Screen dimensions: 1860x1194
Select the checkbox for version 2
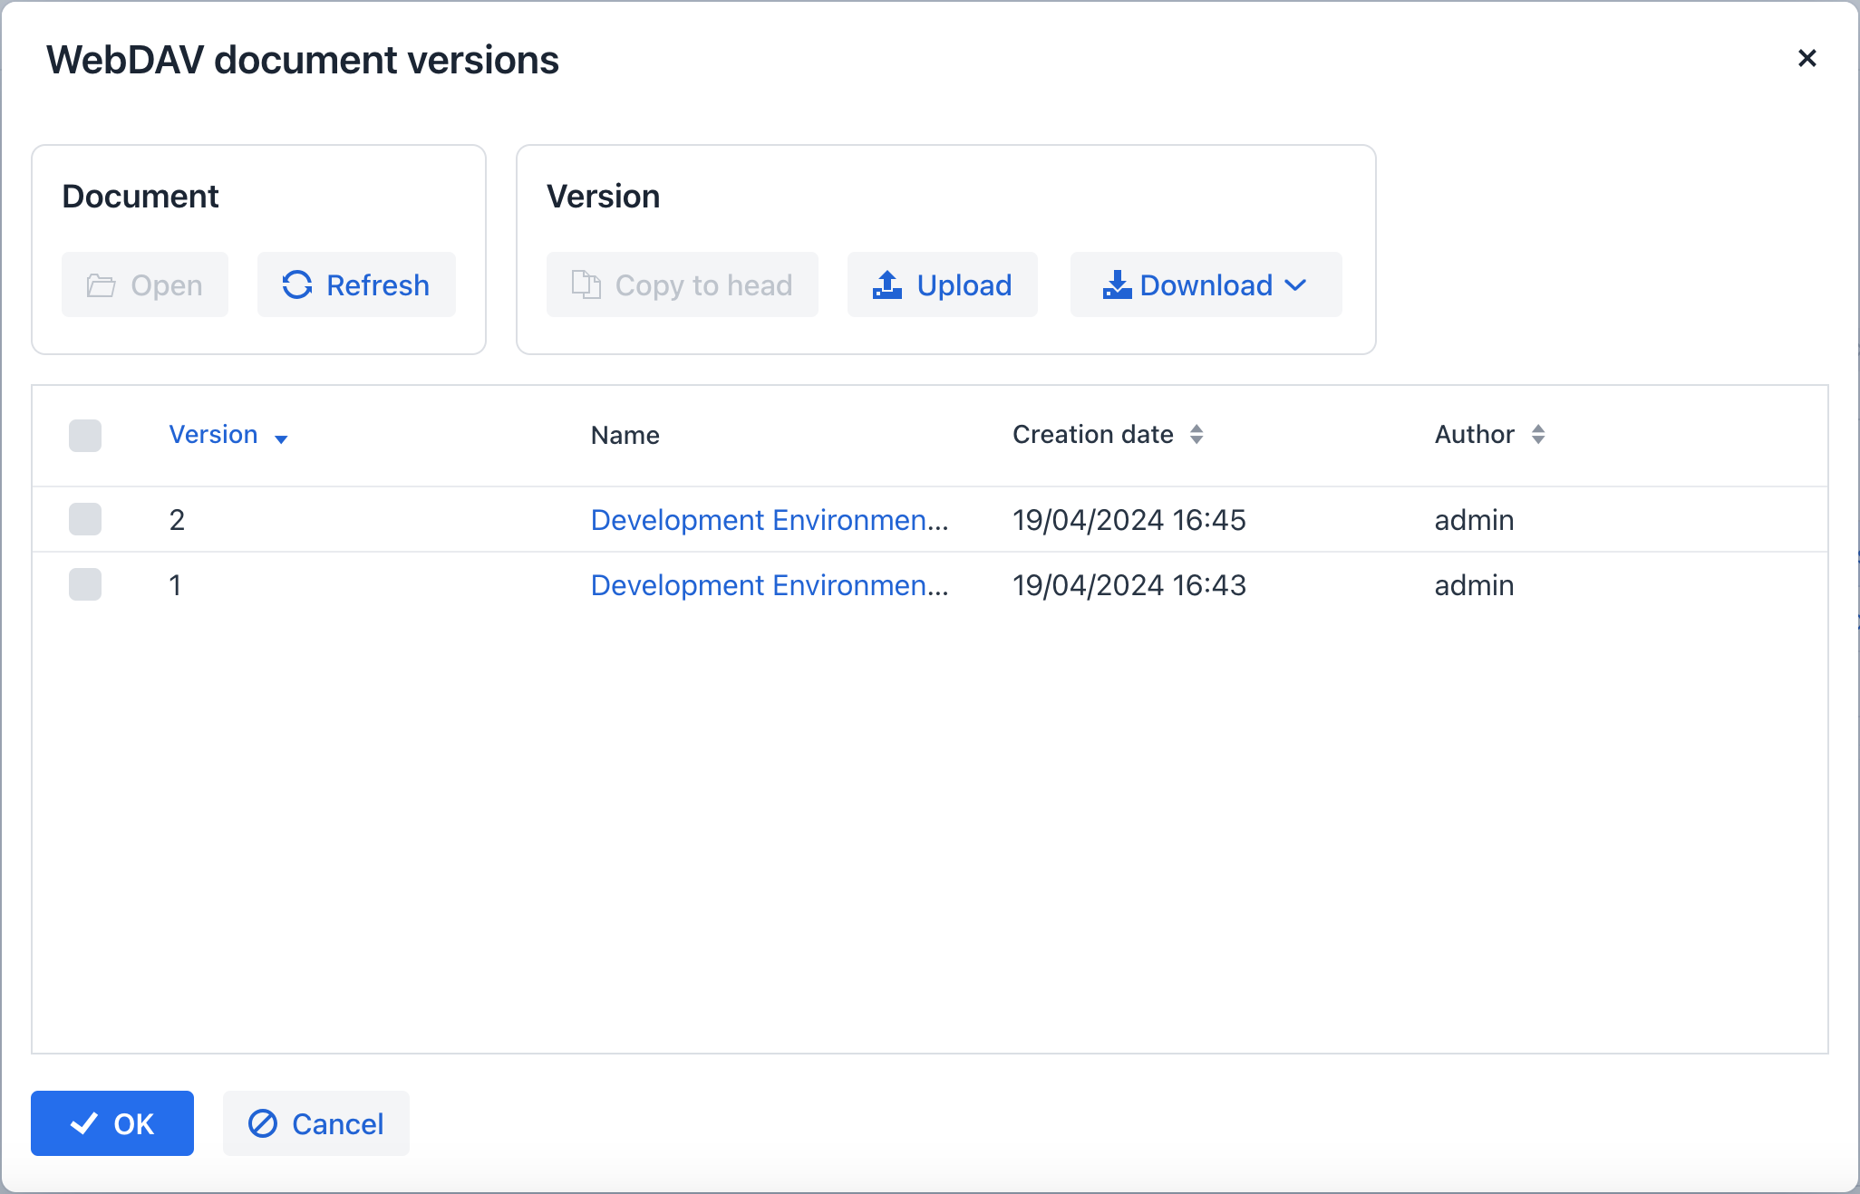[x=84, y=517]
